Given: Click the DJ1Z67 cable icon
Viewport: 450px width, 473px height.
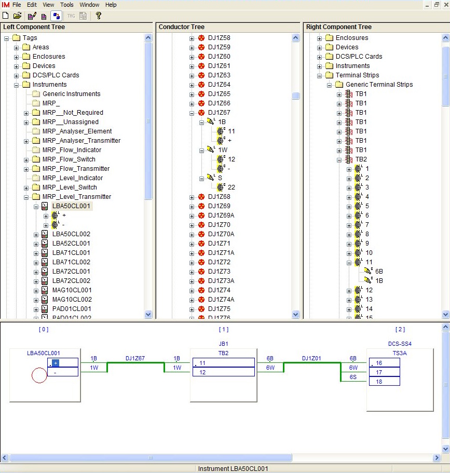Looking at the screenshot, I should 201,113.
